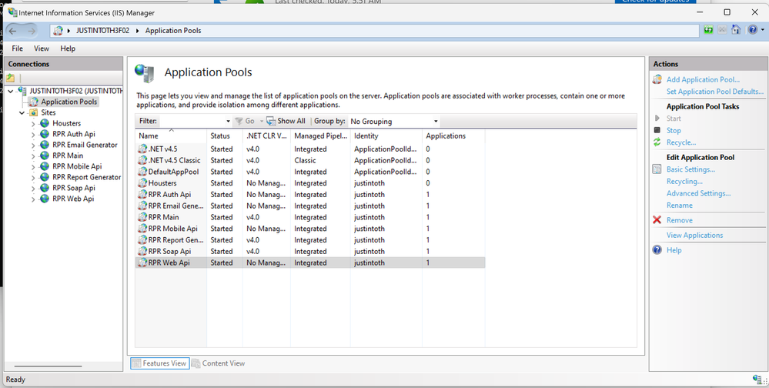Click the DefaultAppPool row icon

coord(142,172)
